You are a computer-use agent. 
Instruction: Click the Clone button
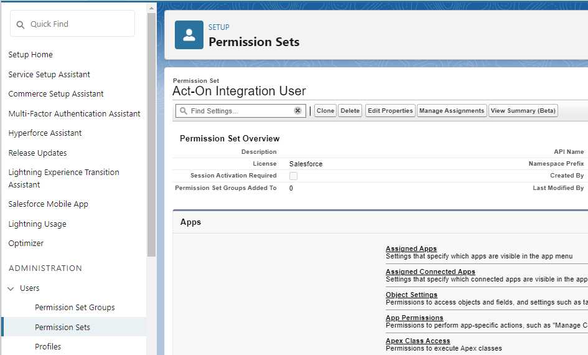tap(325, 111)
